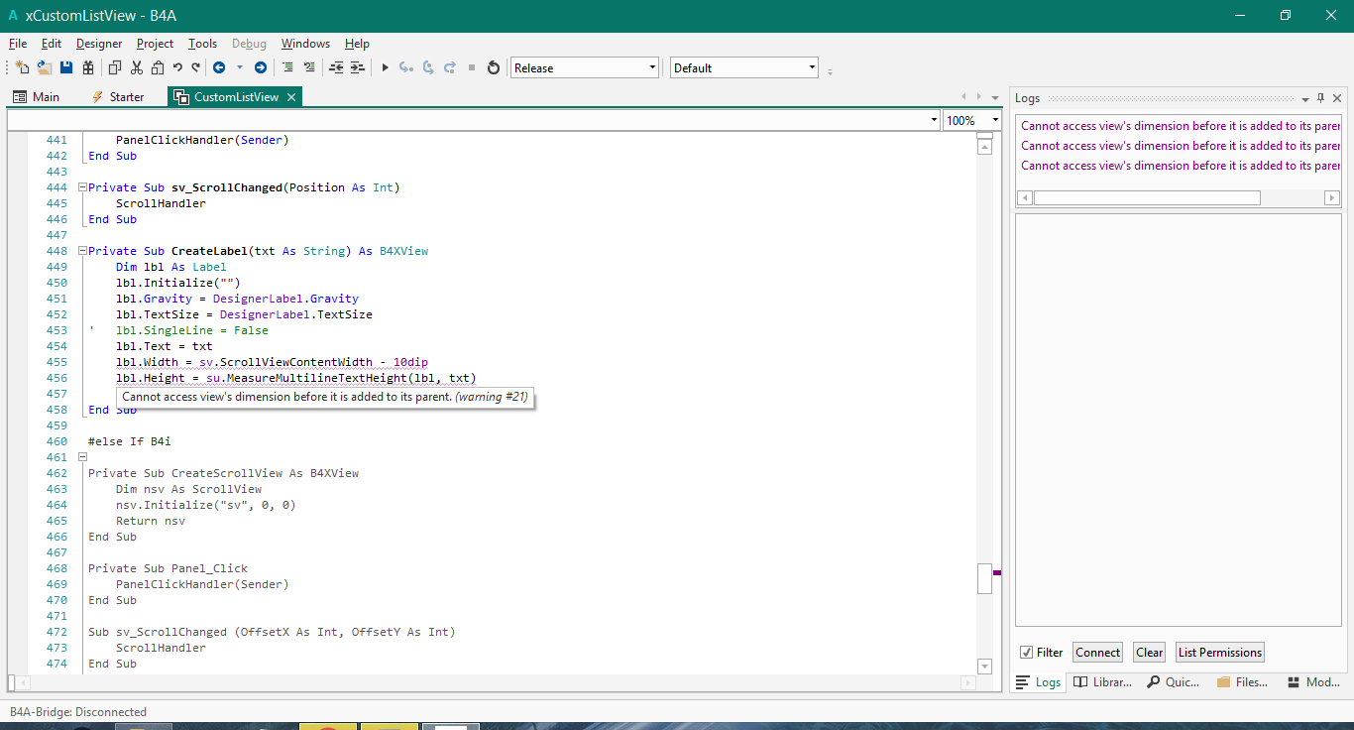Click the Restart circular arrow icon
1354x730 pixels.
coord(493,67)
